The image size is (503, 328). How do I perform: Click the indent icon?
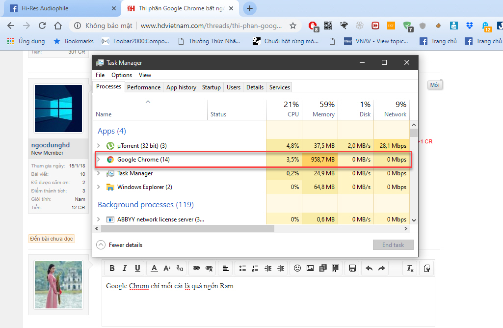(281, 268)
